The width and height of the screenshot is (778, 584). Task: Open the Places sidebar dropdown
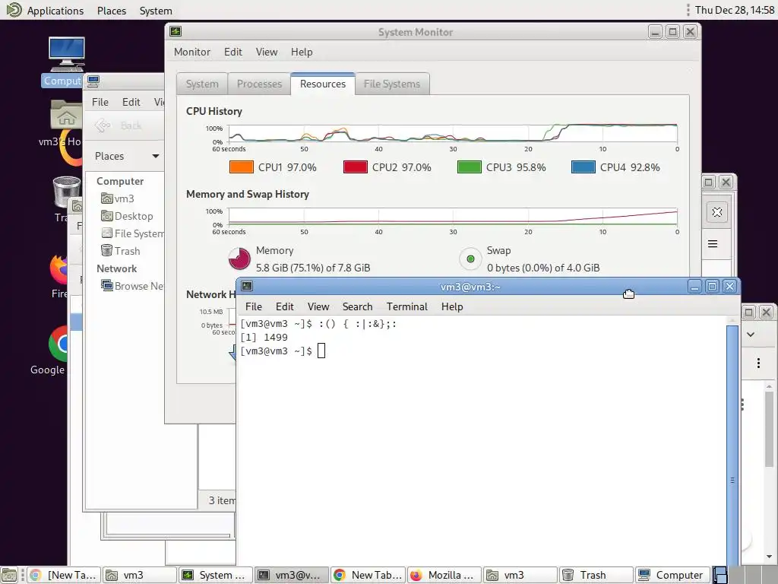(127, 156)
